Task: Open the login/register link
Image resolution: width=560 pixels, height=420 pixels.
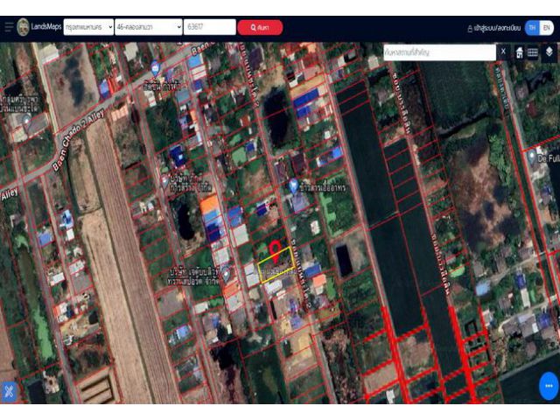Action: pyautogui.click(x=493, y=28)
